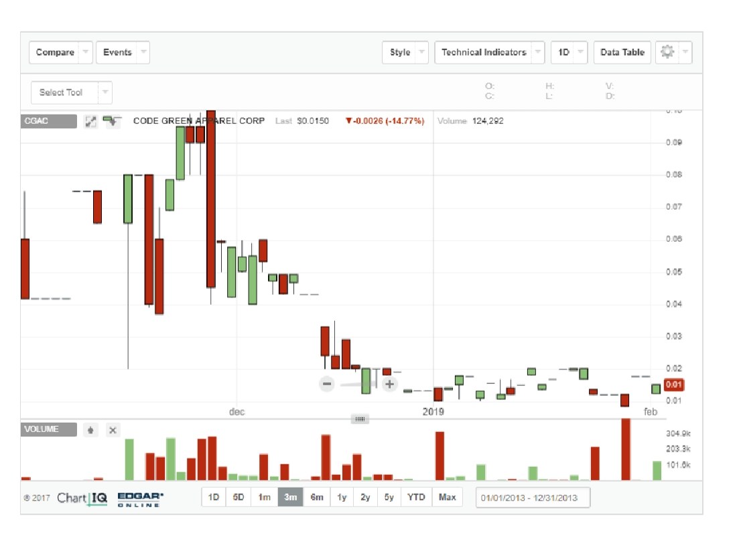737x536 pixels.
Task: Click the Volume 124,292 text
Action: [x=470, y=121]
